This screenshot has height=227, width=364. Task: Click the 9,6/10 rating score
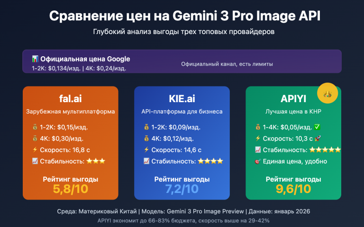point(293,189)
